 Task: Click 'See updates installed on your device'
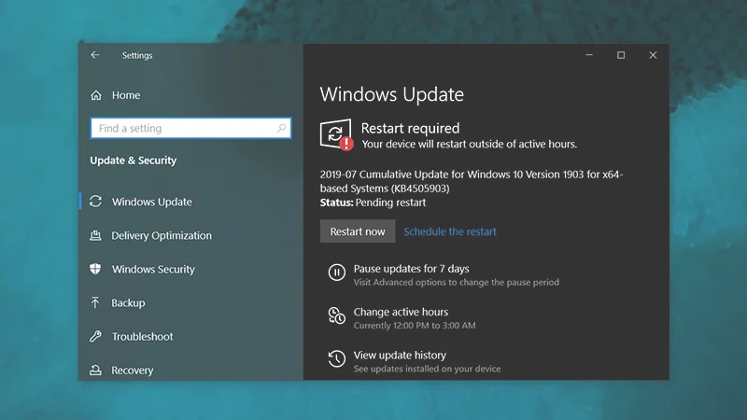tap(427, 369)
